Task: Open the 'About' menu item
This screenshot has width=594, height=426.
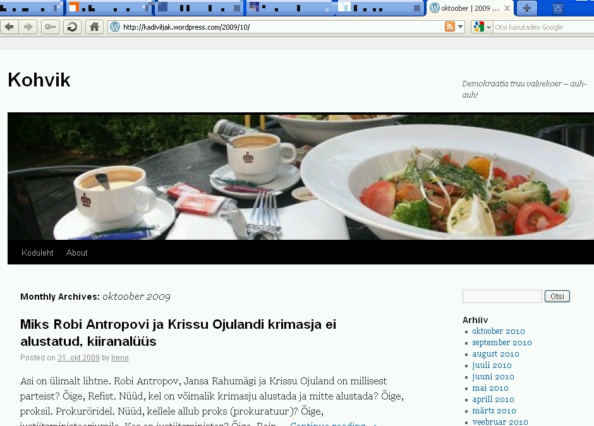Action: click(76, 252)
